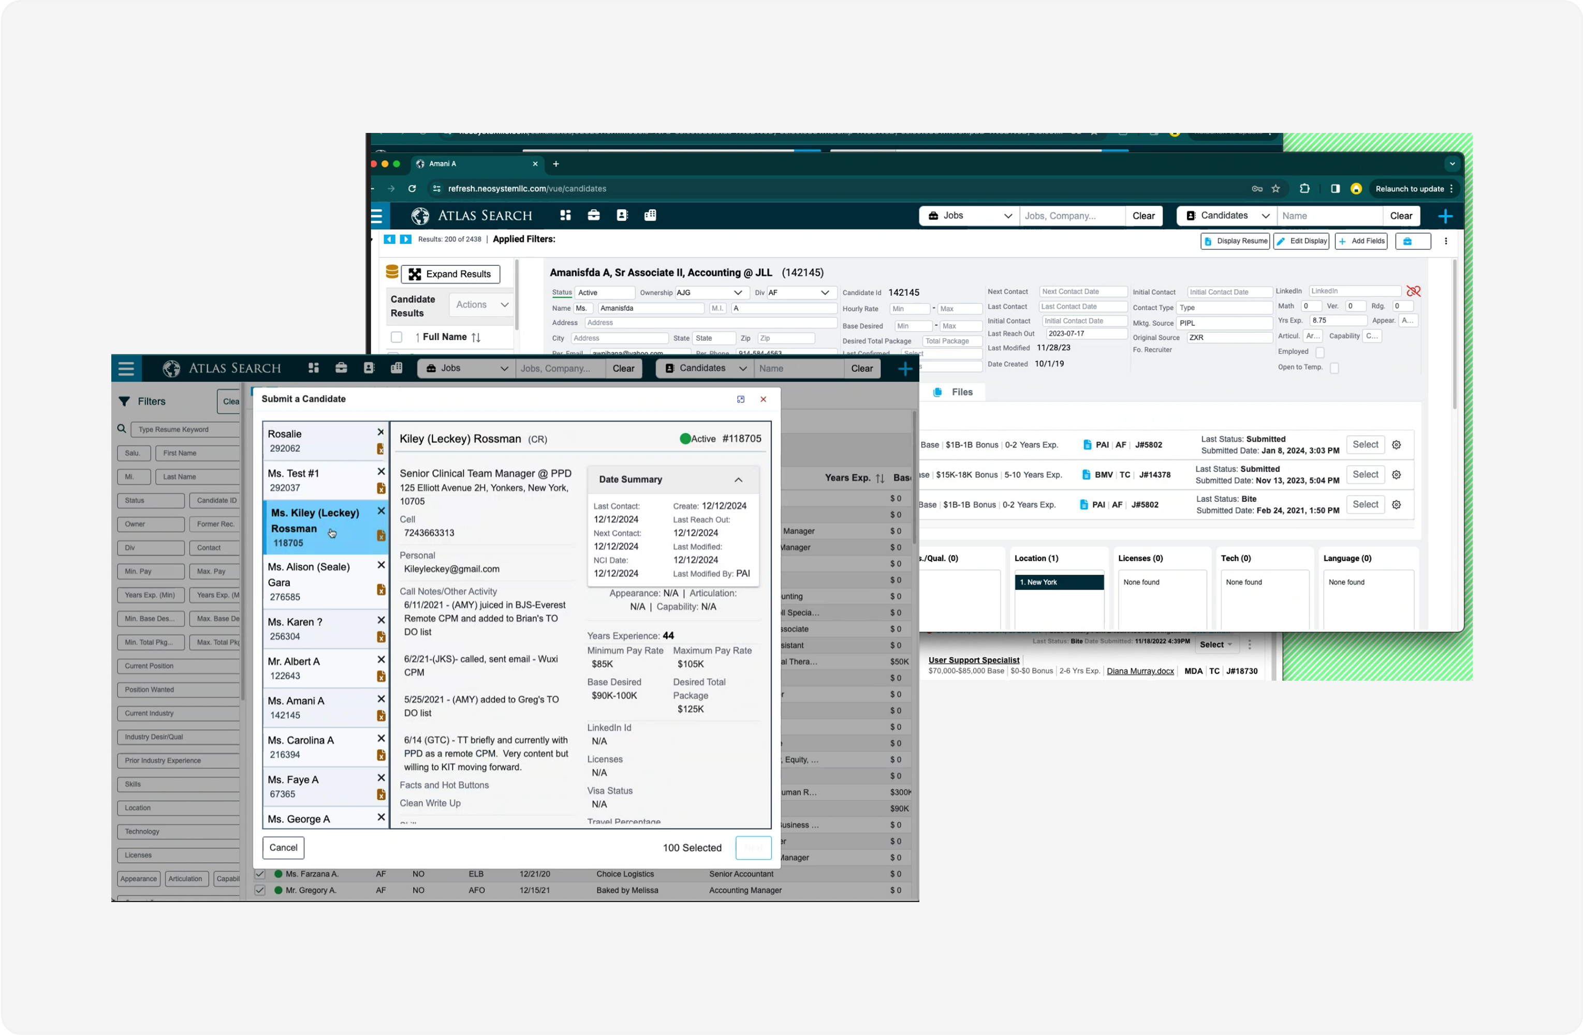Click the orange database stack icon

392,273
